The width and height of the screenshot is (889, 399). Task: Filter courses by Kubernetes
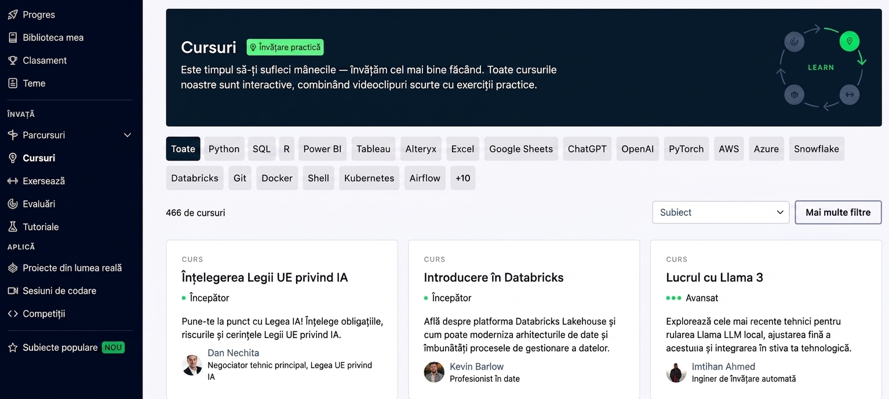(x=369, y=178)
